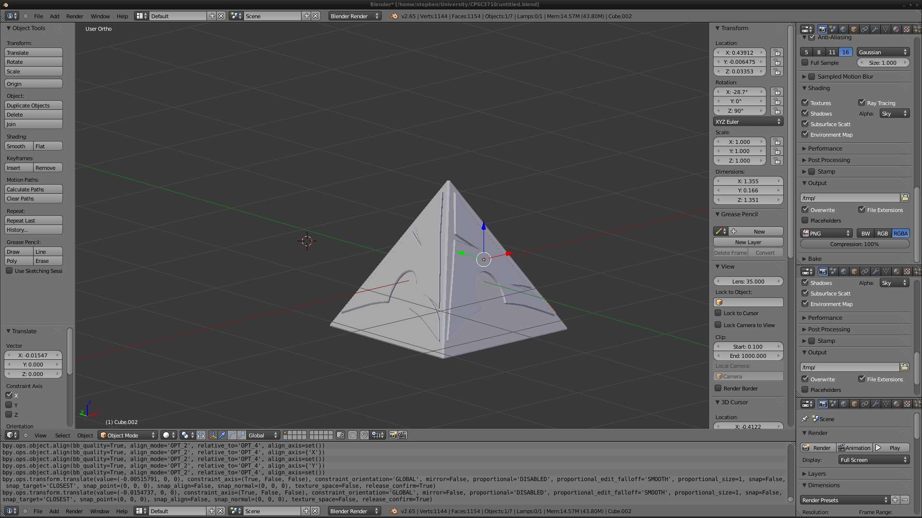Screen dimensions: 922x518
Task: Lock the Location X value in Transform panel
Action: (776, 53)
